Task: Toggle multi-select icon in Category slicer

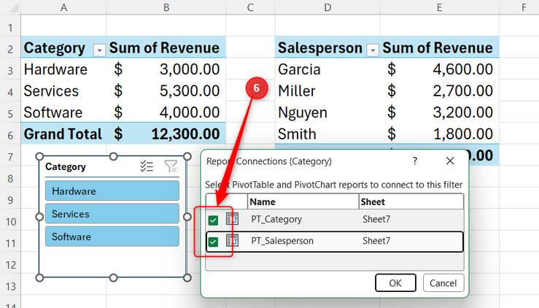Action: (147, 166)
